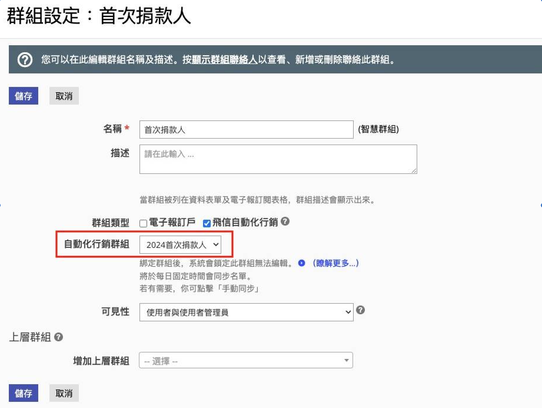Enable the 電子報訂戶 checkbox

tap(143, 224)
